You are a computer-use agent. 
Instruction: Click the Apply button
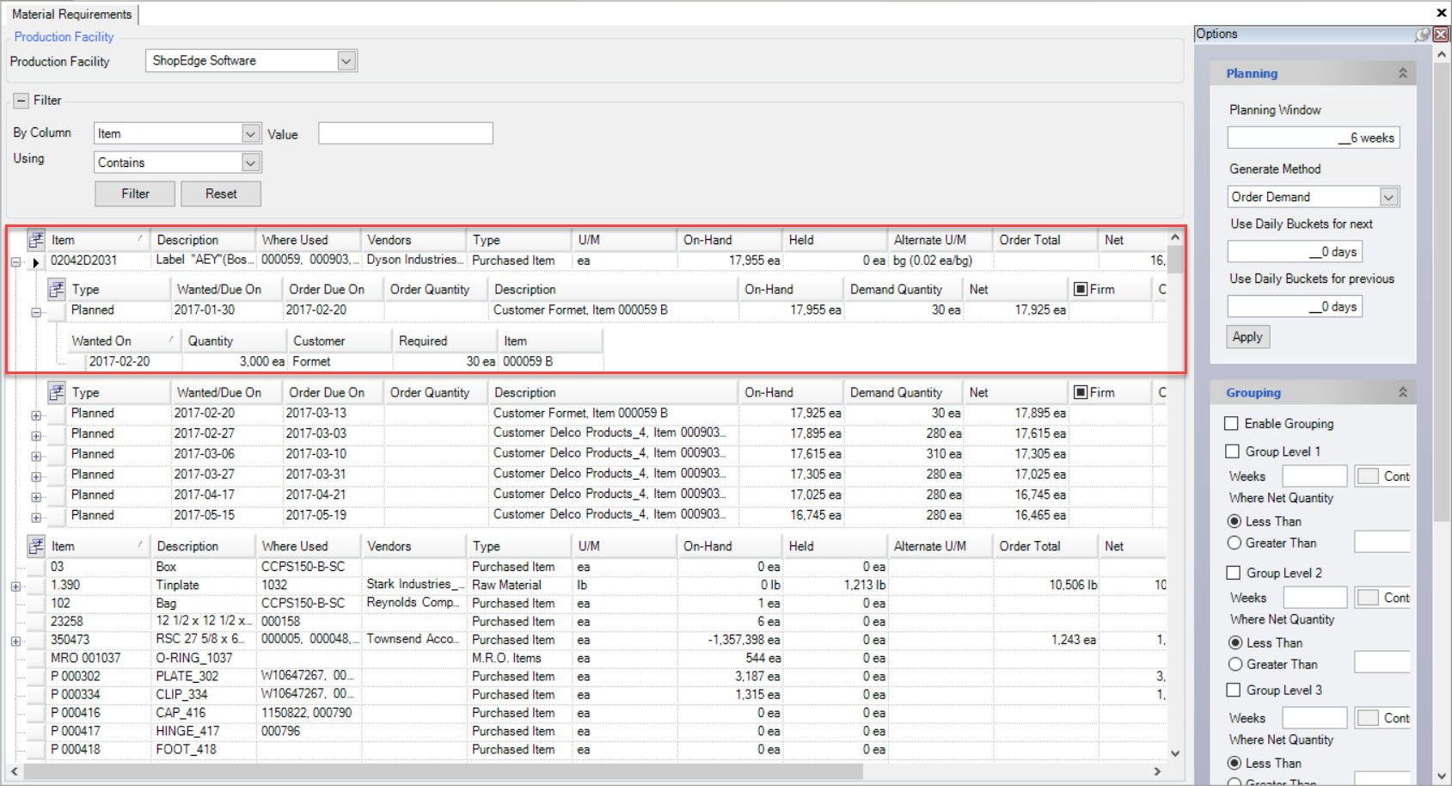1247,336
